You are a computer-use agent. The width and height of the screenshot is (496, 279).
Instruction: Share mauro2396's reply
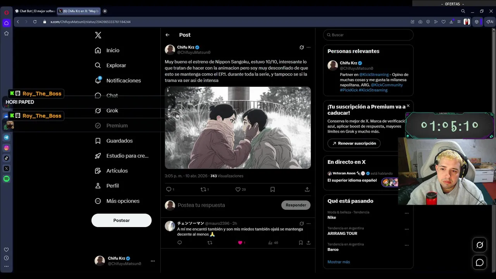pyautogui.click(x=308, y=243)
